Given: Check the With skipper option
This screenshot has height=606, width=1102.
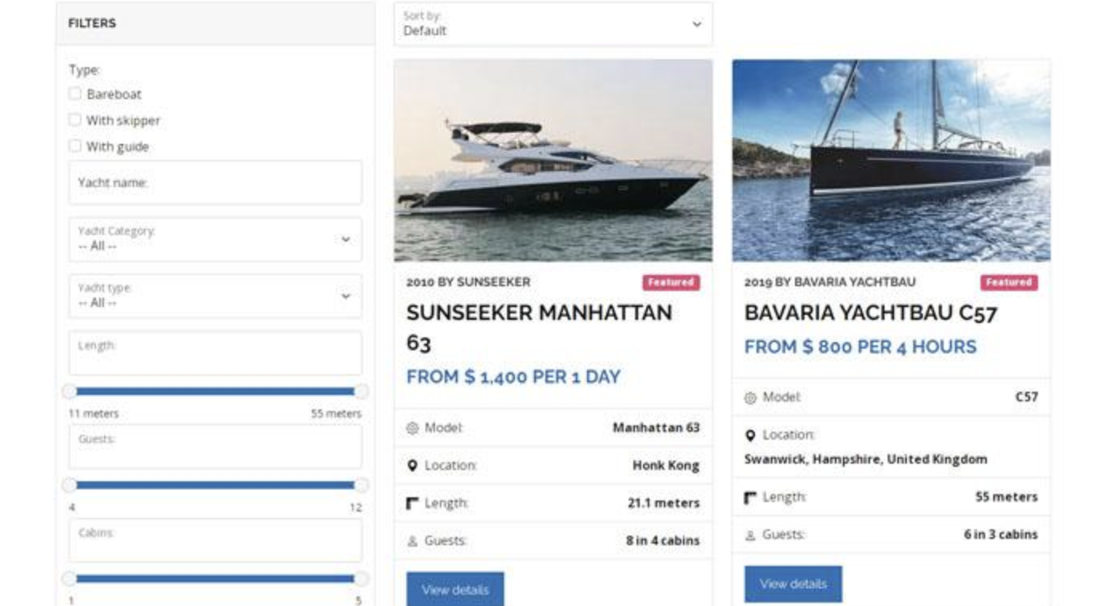Looking at the screenshot, I should 75,120.
